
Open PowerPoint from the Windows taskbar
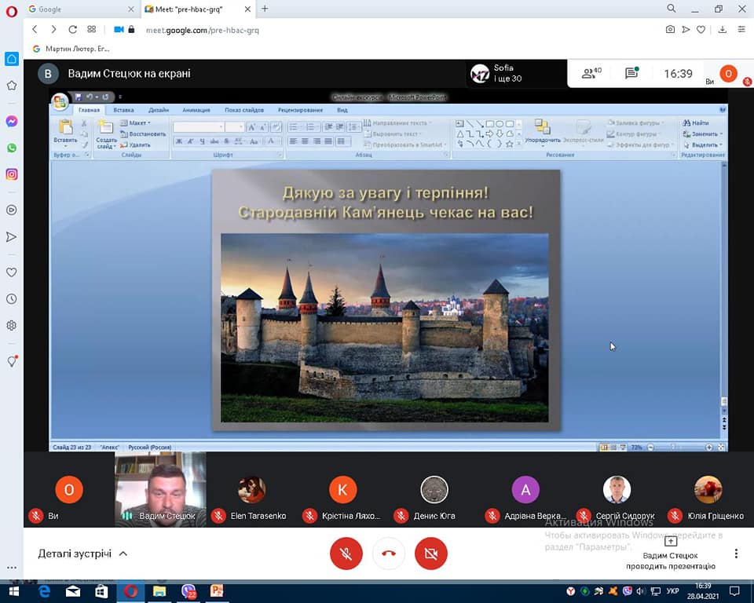tap(216, 591)
